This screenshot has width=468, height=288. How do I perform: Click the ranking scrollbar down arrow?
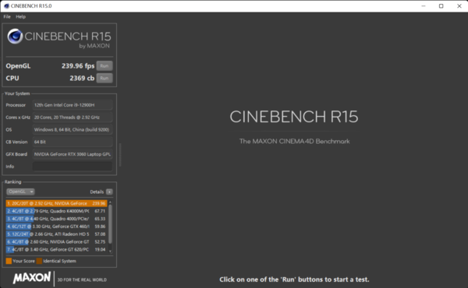(110, 251)
